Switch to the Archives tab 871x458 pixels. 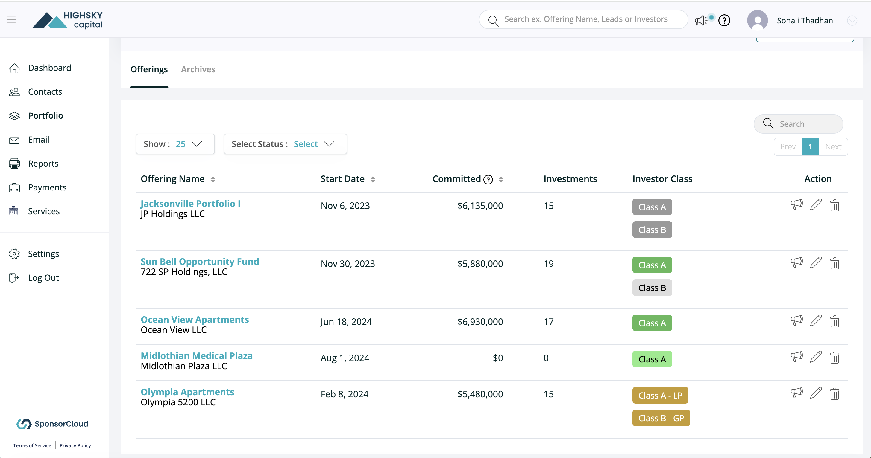tap(198, 69)
